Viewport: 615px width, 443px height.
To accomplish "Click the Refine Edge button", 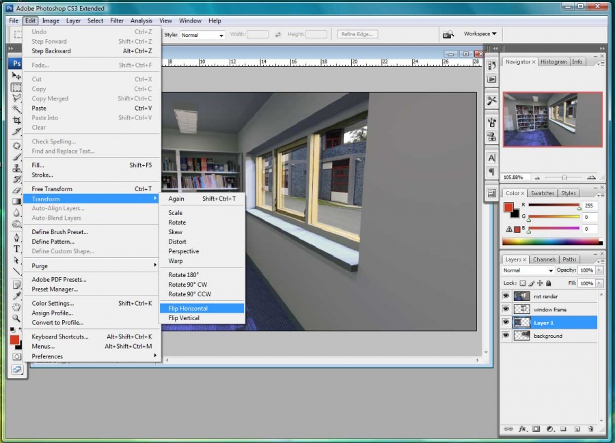I will click(357, 34).
